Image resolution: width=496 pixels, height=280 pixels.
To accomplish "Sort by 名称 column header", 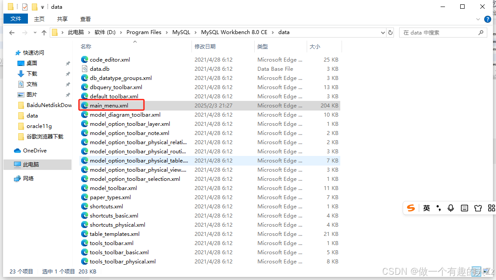I will pyautogui.click(x=86, y=47).
